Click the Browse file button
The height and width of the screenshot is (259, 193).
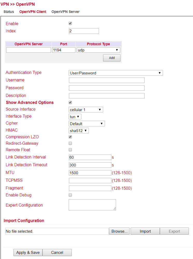(x=119, y=231)
